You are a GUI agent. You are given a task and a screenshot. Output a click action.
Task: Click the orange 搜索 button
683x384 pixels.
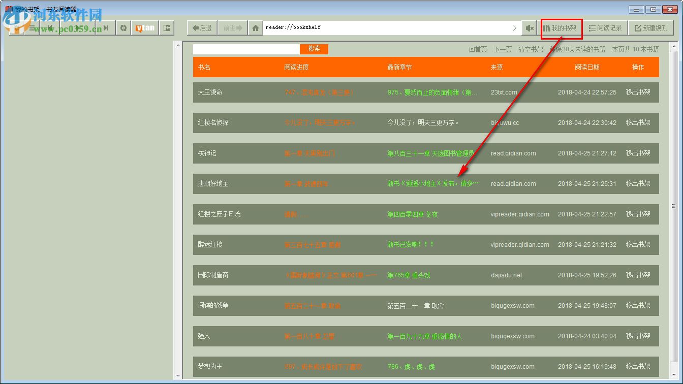314,49
